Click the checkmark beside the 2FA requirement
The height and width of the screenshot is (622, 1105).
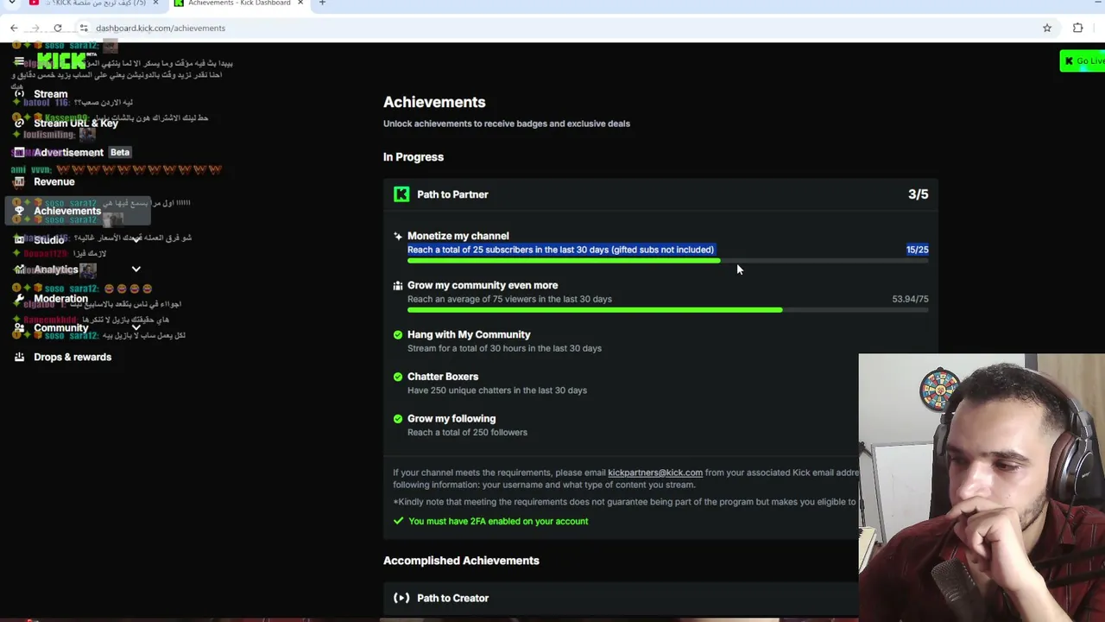click(x=398, y=521)
